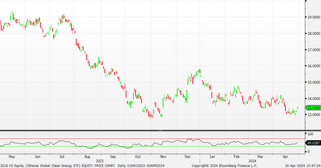Click the 14.0000 price axis label
This screenshot has width=321, height=168.
314,98
